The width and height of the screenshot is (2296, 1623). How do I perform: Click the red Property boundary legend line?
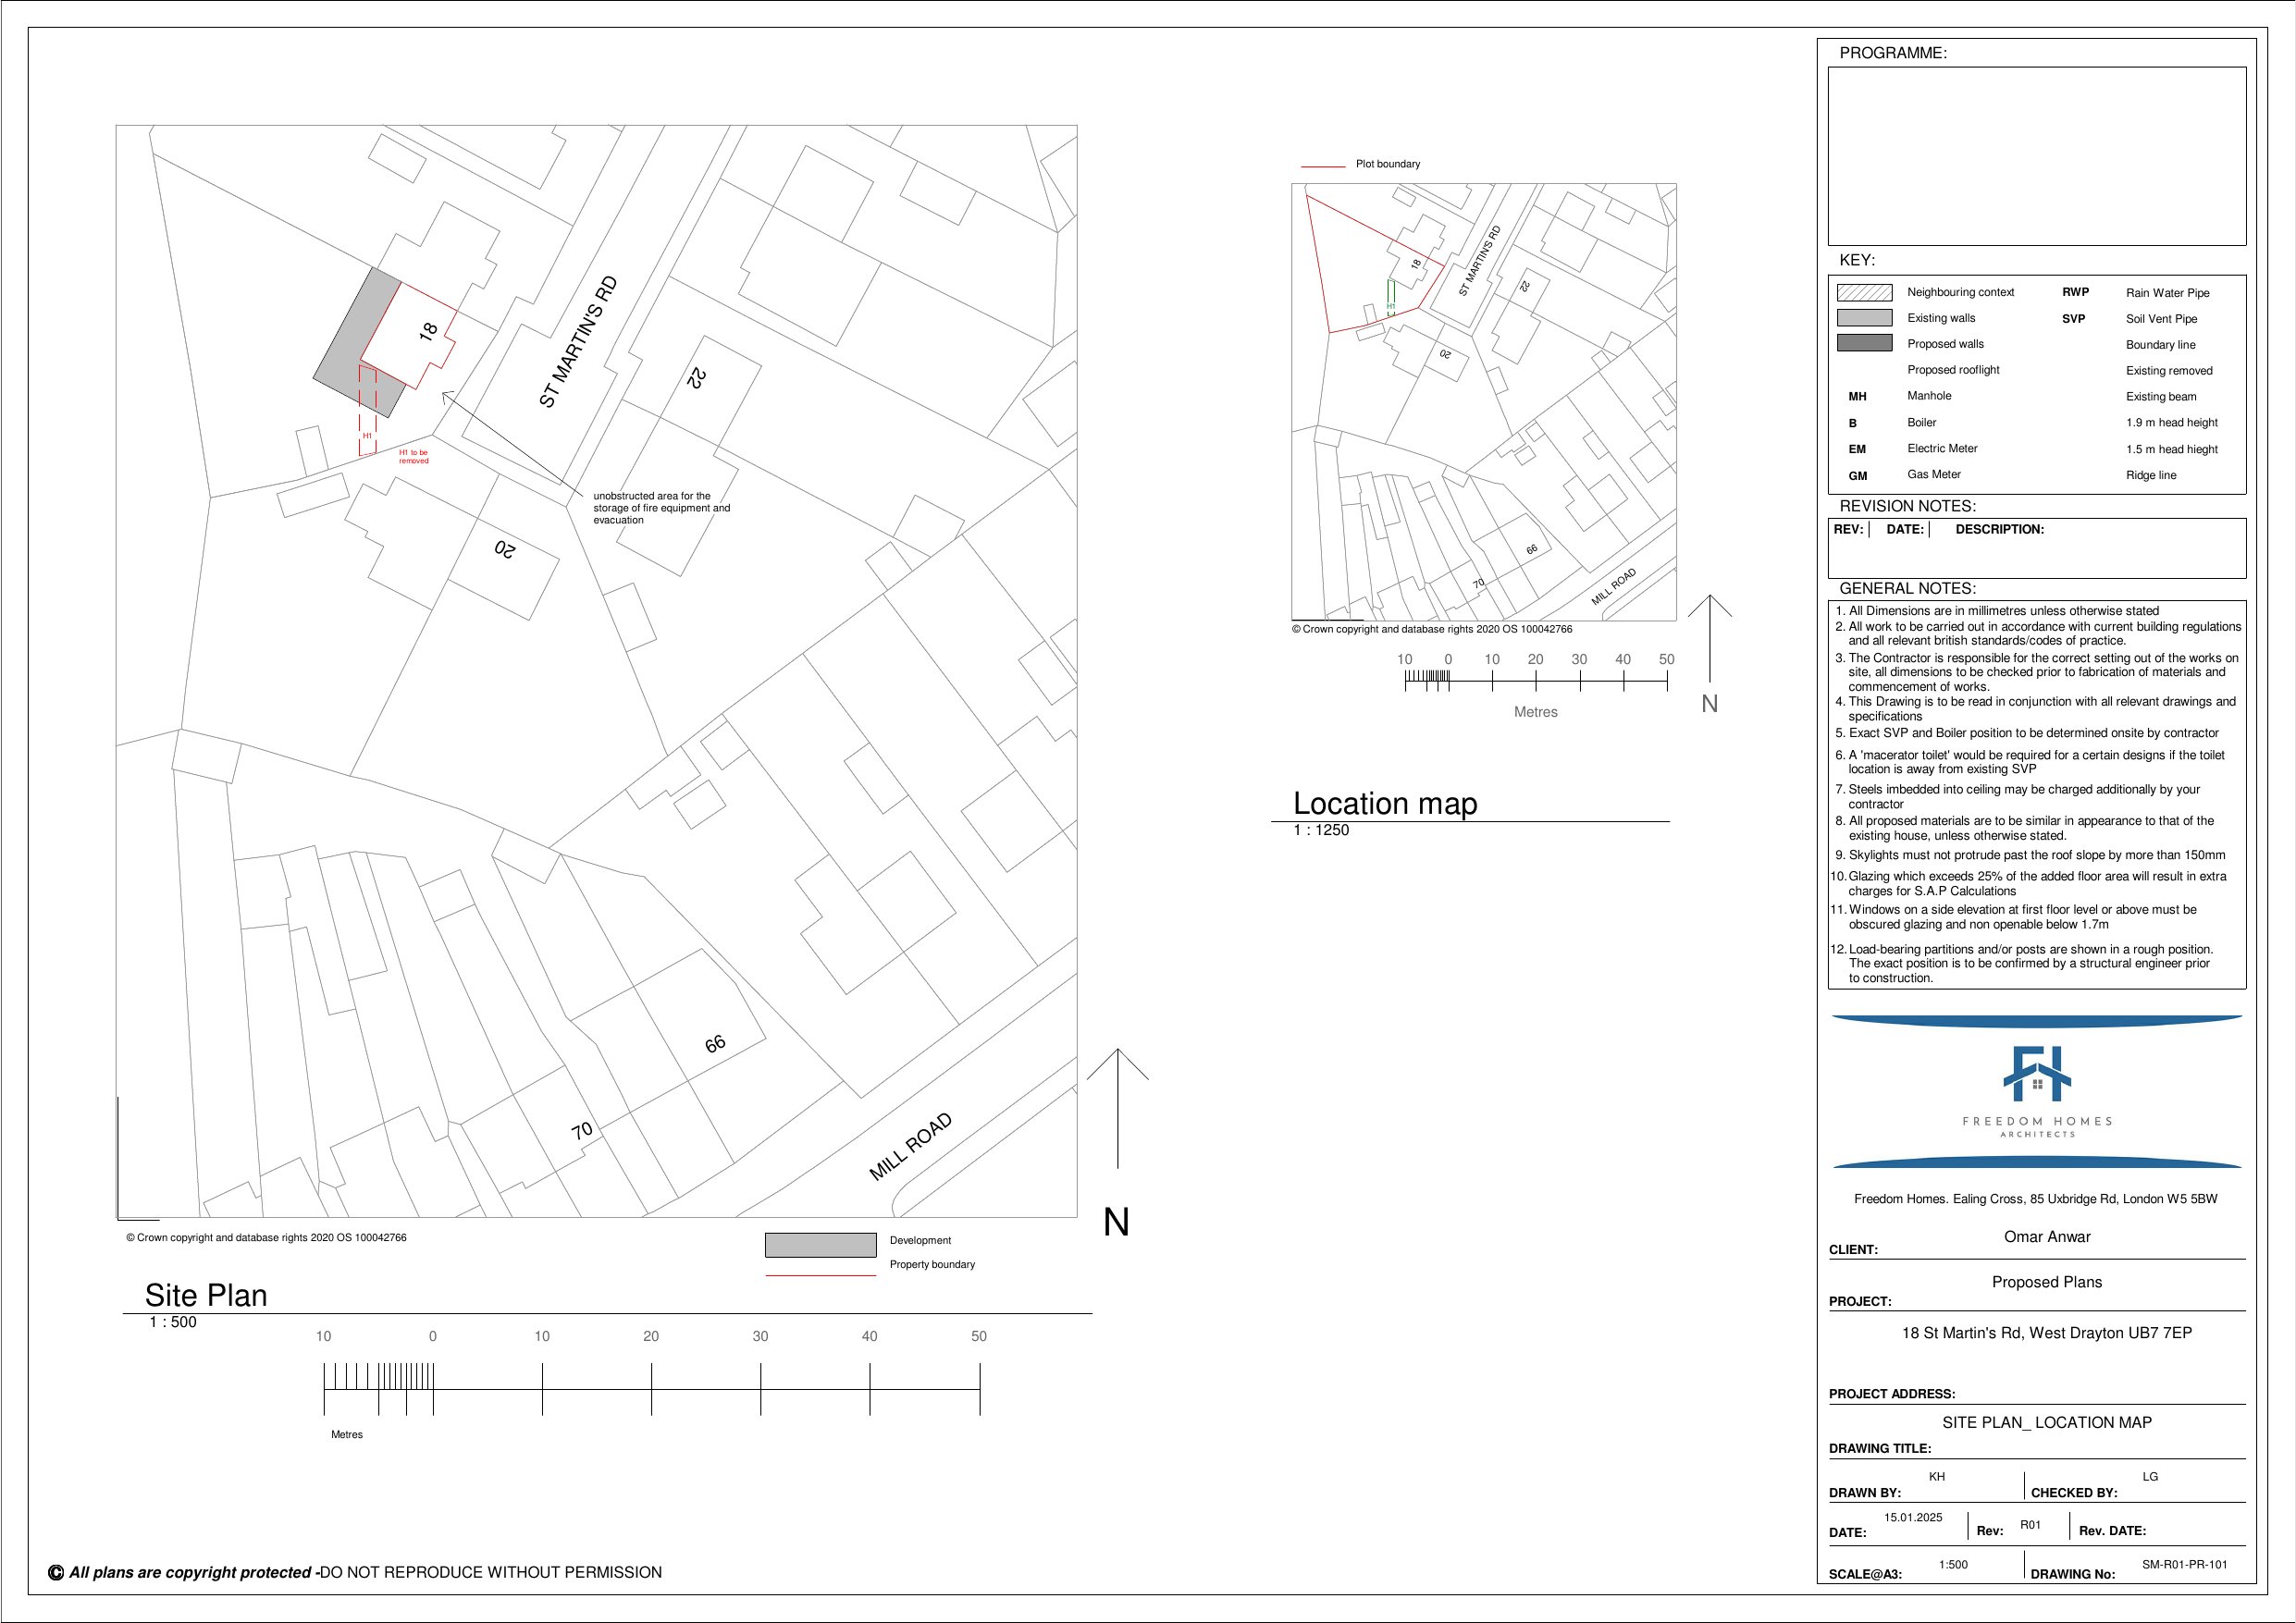click(x=820, y=1275)
